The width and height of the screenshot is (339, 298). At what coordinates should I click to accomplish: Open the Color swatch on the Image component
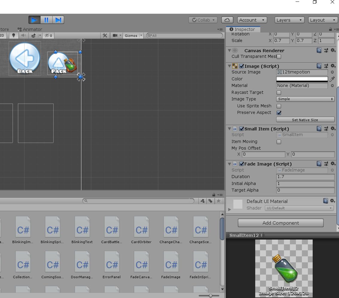302,79
